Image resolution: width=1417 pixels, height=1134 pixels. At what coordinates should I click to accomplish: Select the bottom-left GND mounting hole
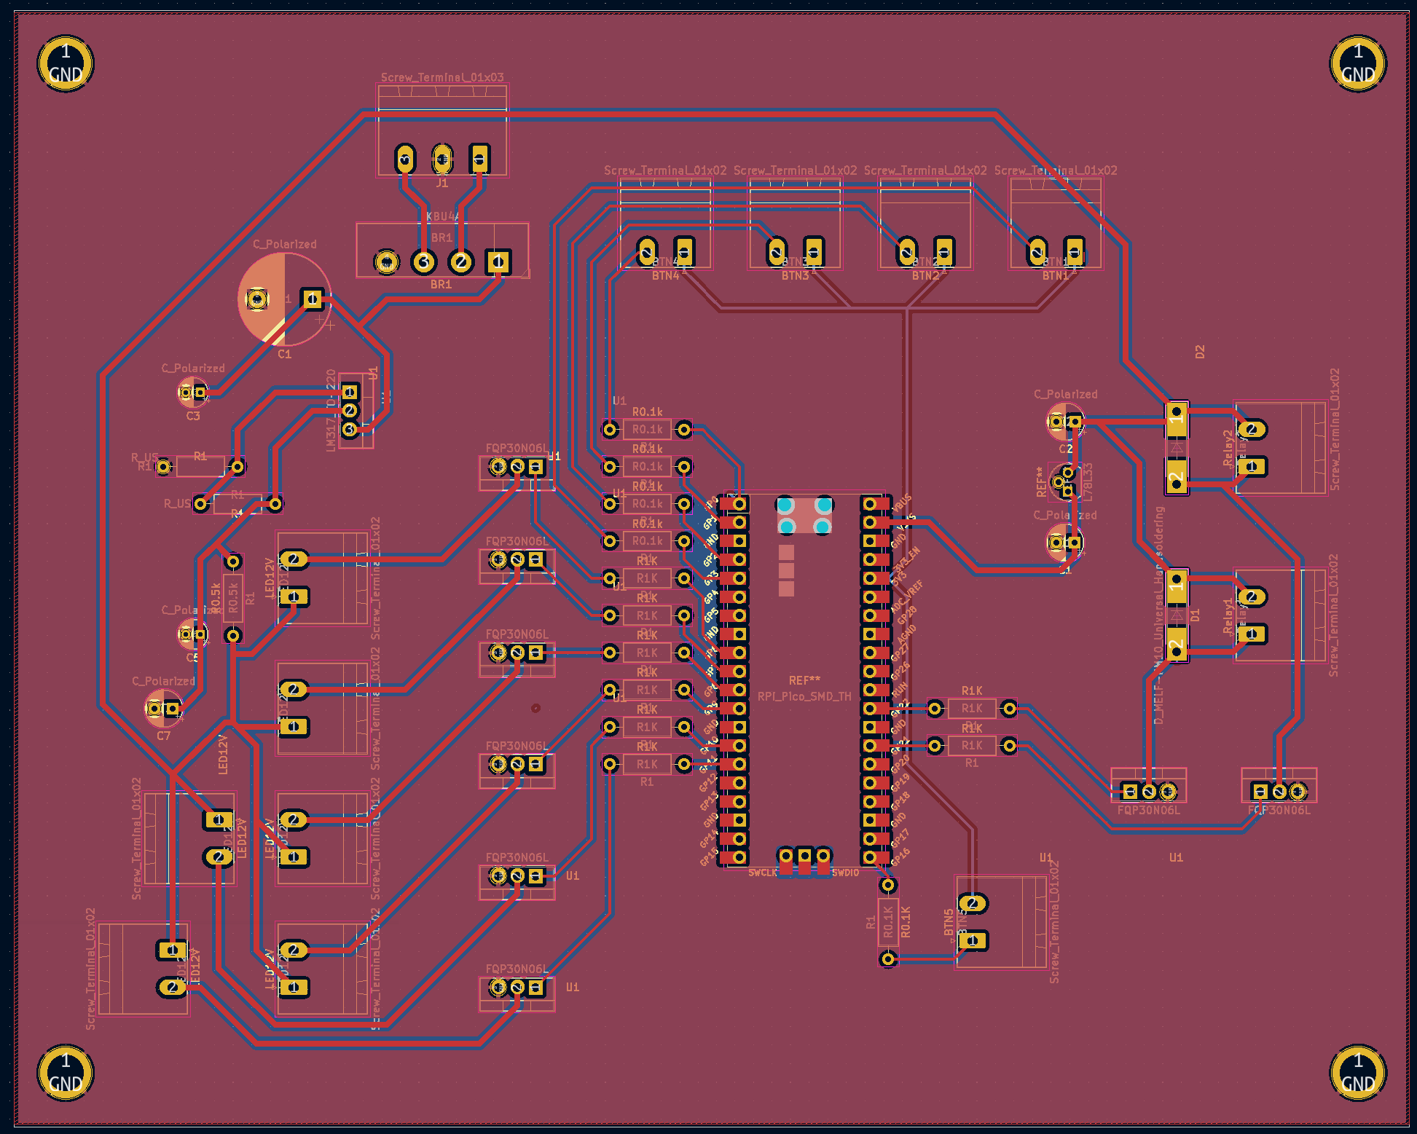point(66,1073)
